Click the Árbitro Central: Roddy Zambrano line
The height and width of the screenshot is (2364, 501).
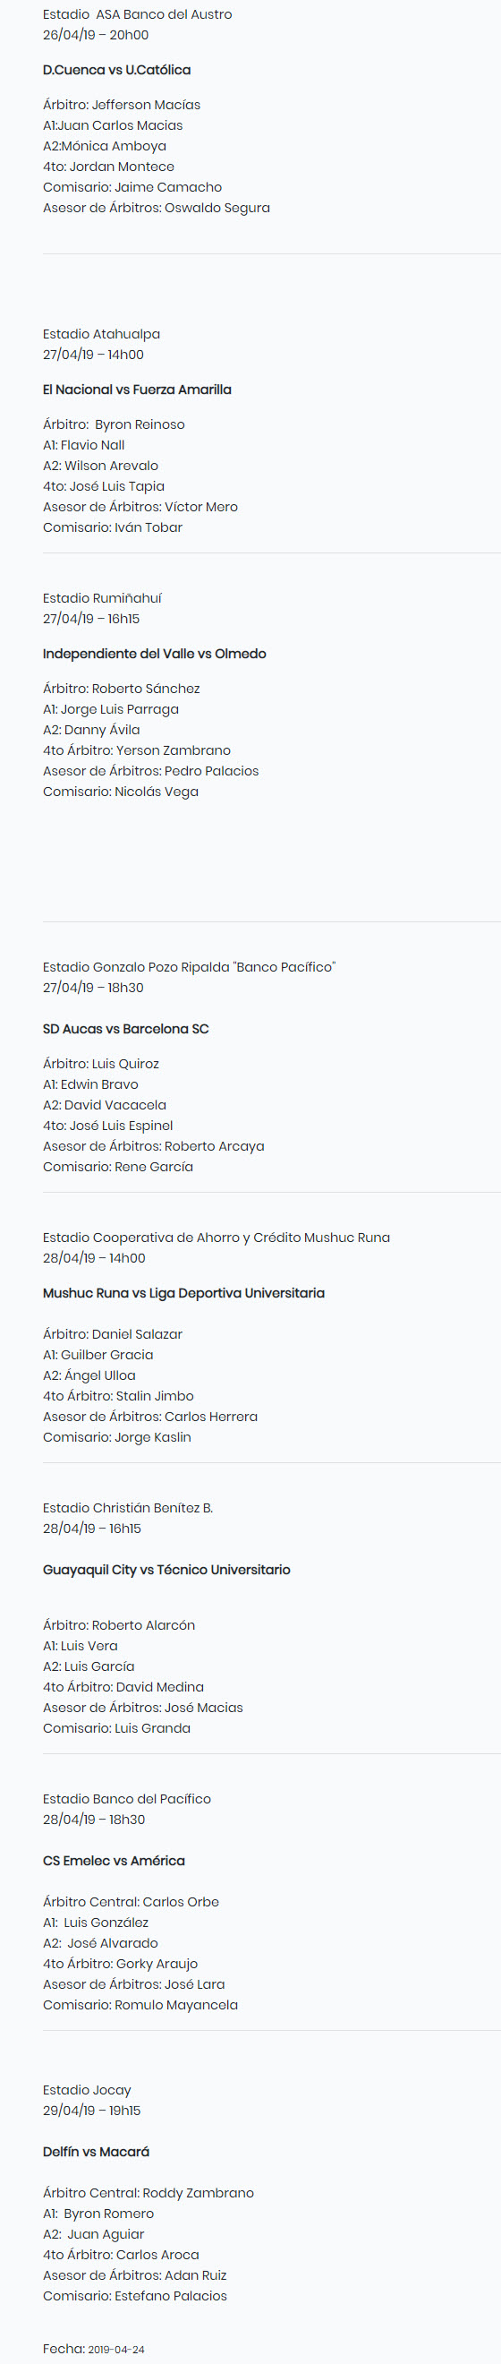tap(148, 2192)
